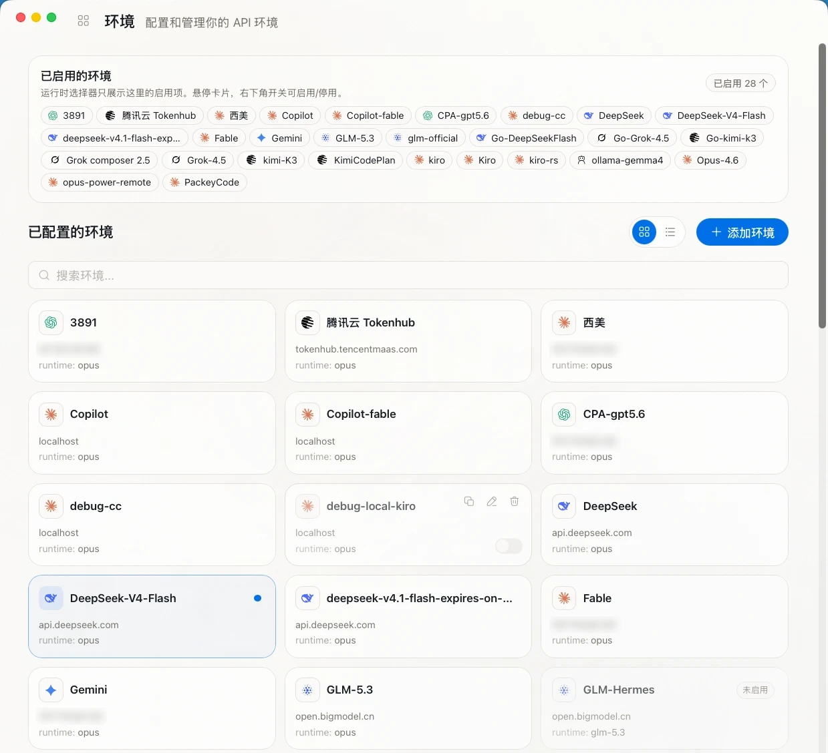Click the kiro-rs chip
Viewport: 828px width, 753px height.
coord(537,160)
